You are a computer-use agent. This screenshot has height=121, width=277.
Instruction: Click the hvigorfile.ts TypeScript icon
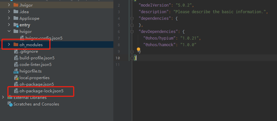[16, 71]
